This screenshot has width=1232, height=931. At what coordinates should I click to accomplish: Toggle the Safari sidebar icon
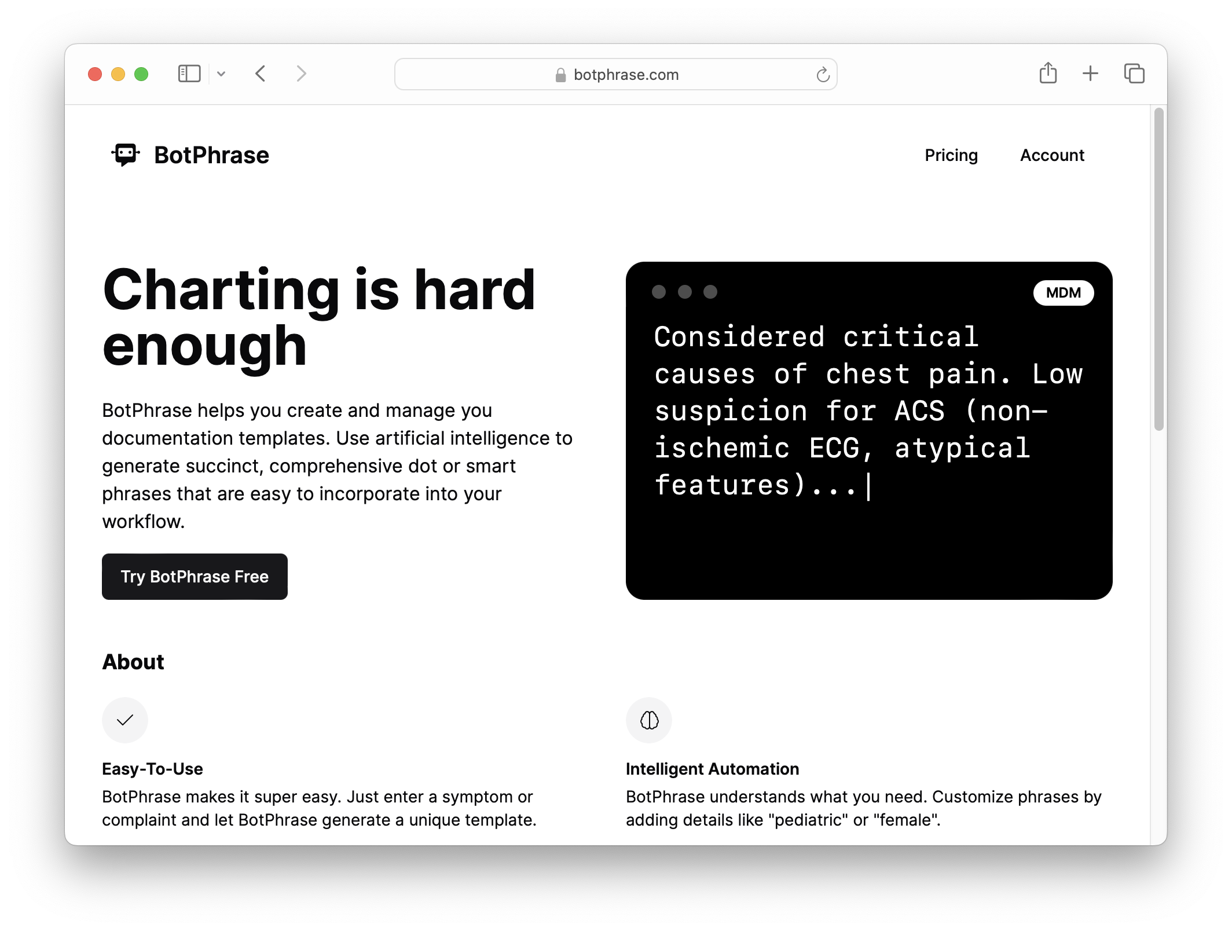pyautogui.click(x=189, y=74)
